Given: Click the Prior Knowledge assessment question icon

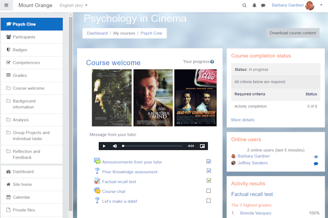Looking at the screenshot, I should (x=97, y=171).
